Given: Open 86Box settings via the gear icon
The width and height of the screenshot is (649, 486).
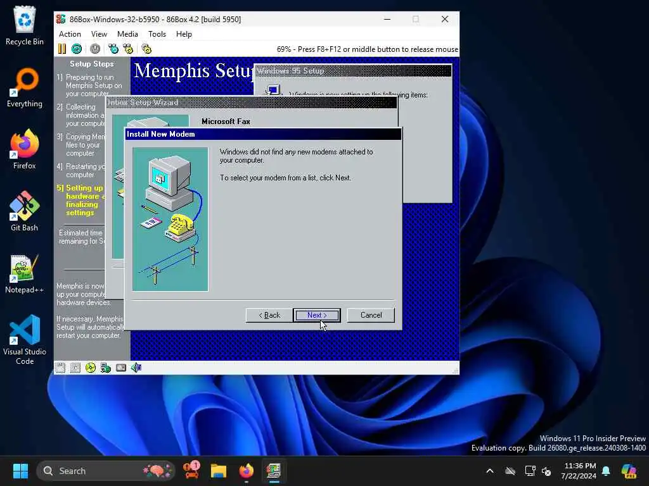Looking at the screenshot, I should coord(146,49).
